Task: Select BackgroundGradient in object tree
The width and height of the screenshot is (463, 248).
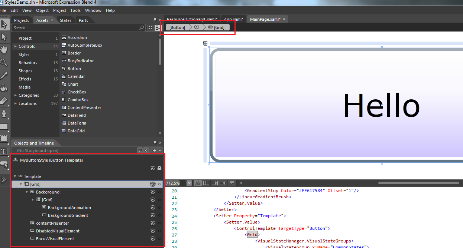Action: click(x=68, y=215)
